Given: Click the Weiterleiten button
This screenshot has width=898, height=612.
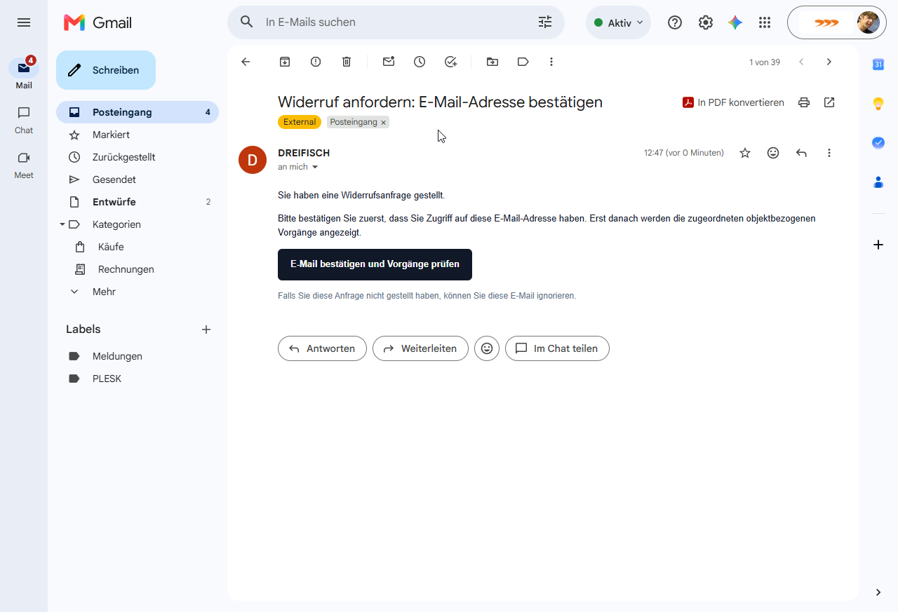Looking at the screenshot, I should coord(420,348).
